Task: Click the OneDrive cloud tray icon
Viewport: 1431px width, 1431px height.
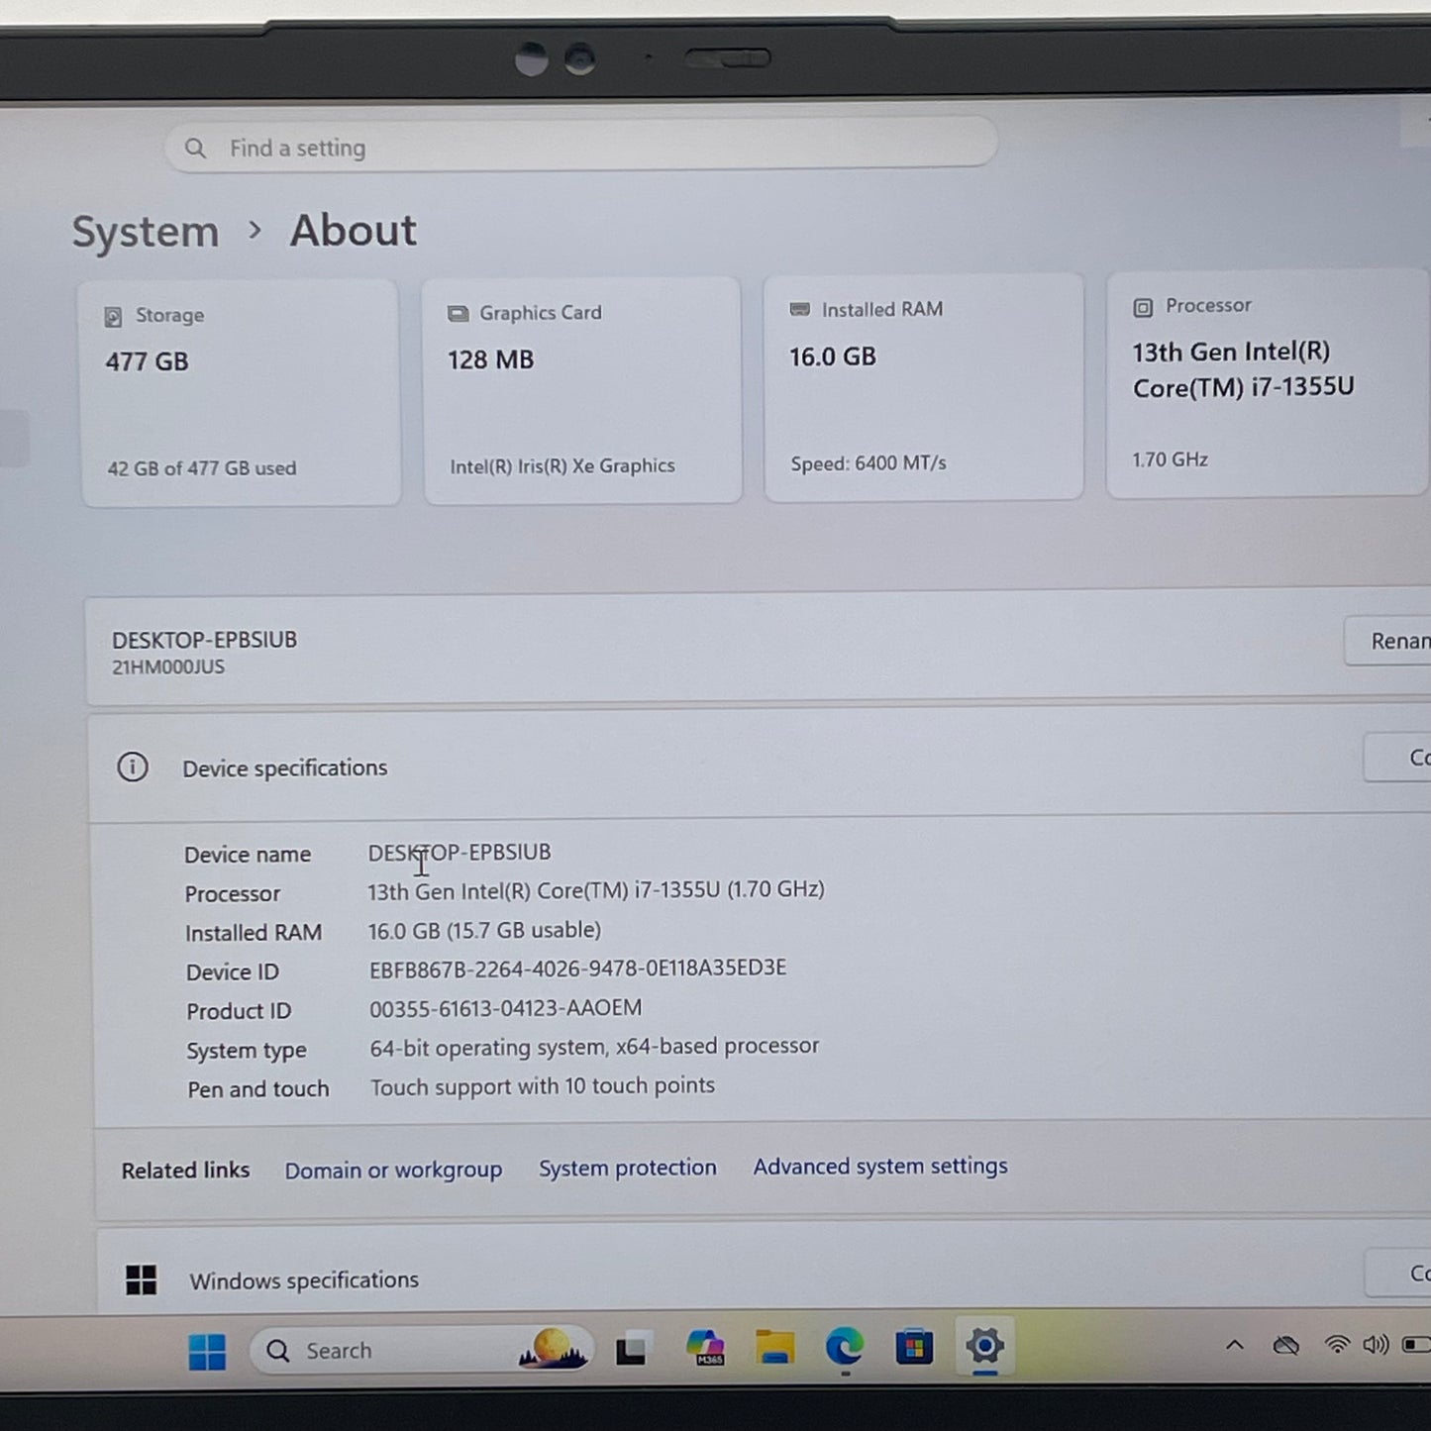Action: coord(1285,1345)
